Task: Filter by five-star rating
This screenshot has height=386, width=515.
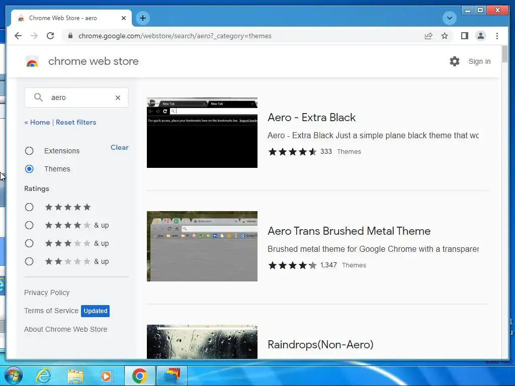Action: click(x=29, y=207)
